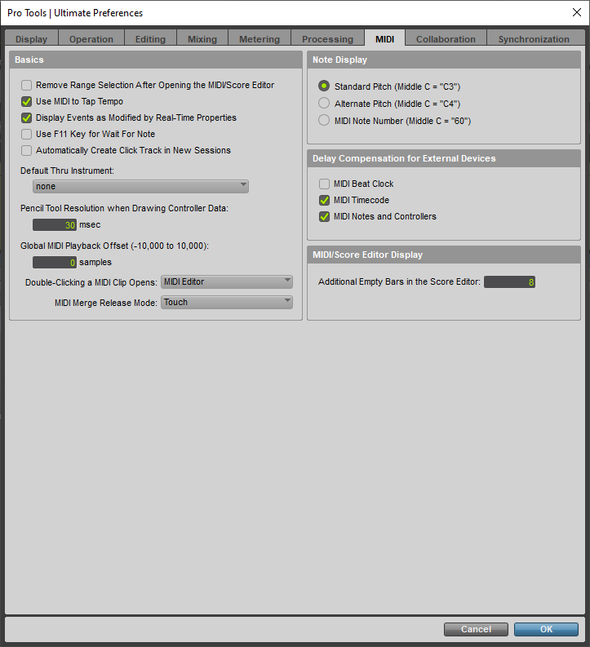
Task: Select the MIDI tab
Action: coord(384,39)
